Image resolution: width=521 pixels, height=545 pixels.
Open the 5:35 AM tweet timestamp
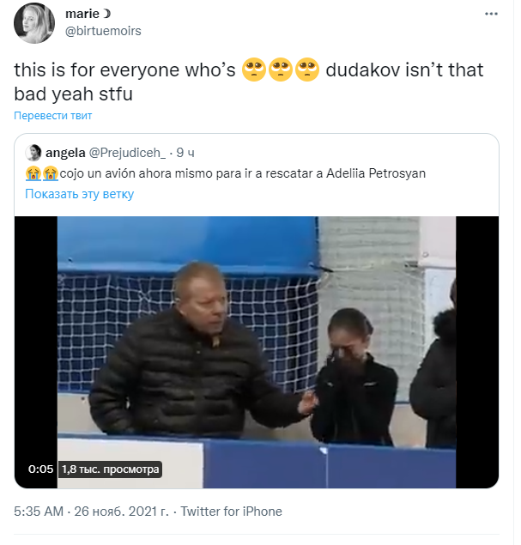point(39,512)
